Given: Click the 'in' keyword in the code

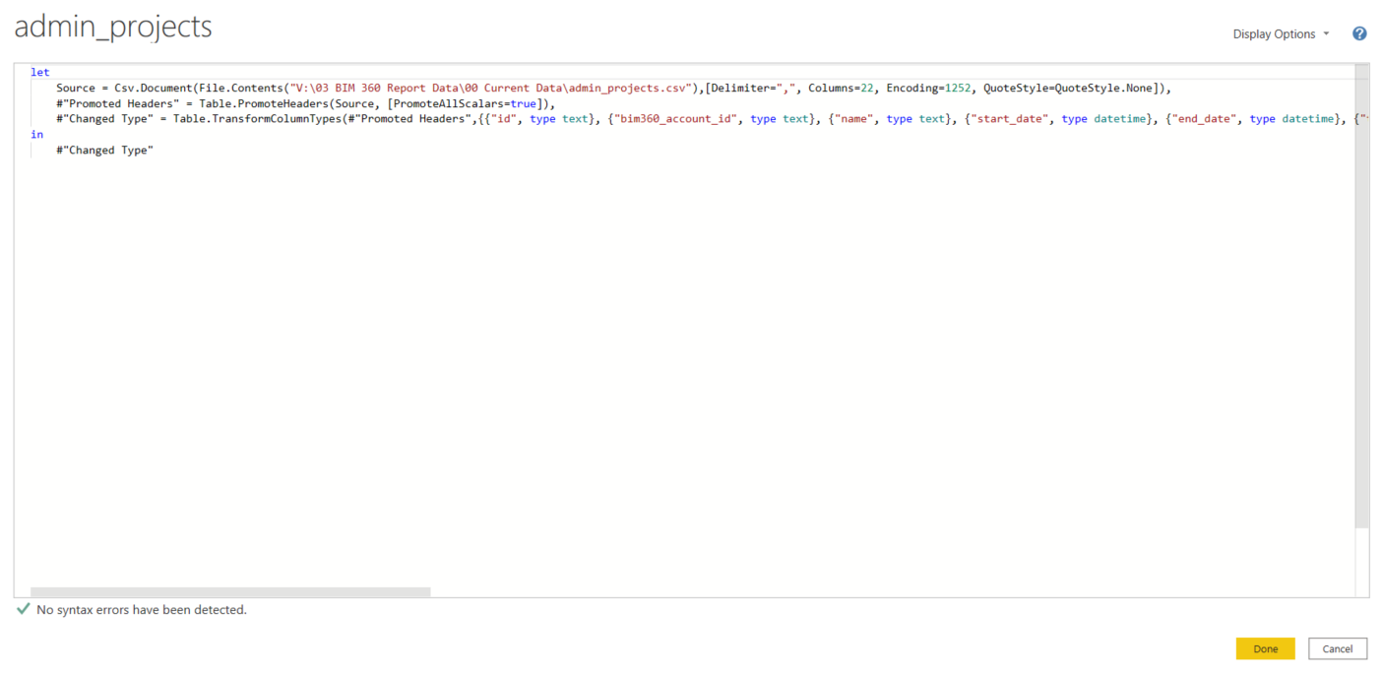Looking at the screenshot, I should tap(36, 135).
